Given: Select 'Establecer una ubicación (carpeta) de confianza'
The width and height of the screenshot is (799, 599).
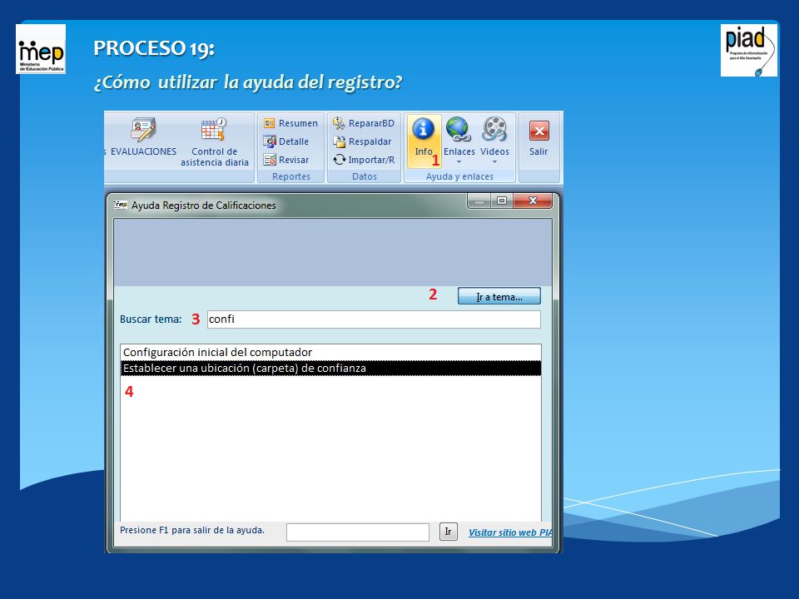Looking at the screenshot, I should coord(330,369).
